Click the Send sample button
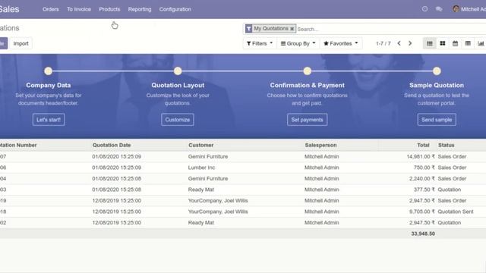The height and width of the screenshot is (273, 486). pos(437,120)
